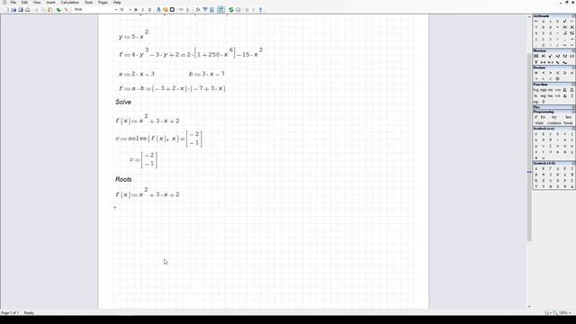Click the scrollbar down arrow
The width and height of the screenshot is (576, 324).
pyautogui.click(x=529, y=307)
